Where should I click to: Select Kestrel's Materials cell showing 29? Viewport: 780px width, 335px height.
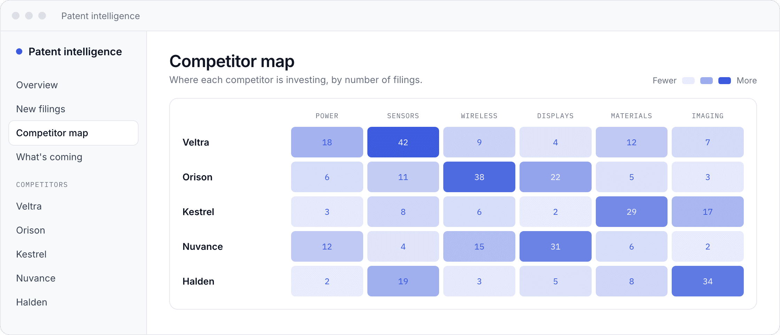[x=632, y=212]
